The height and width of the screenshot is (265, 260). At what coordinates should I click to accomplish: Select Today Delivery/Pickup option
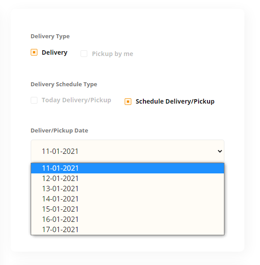34,100
